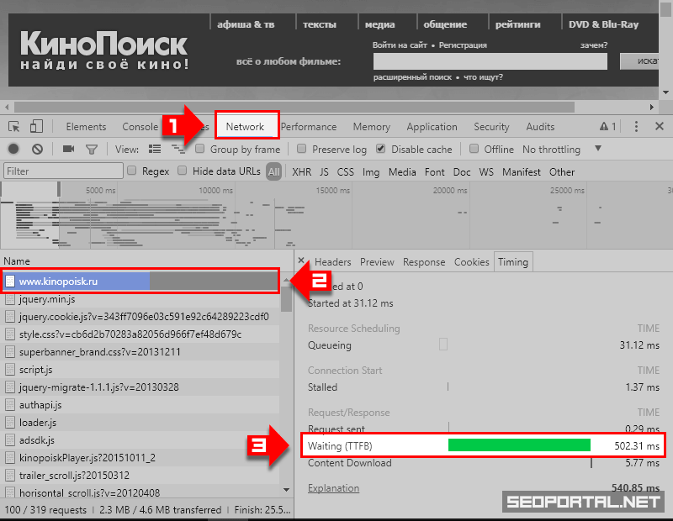Check the Hide data URLs checkbox
Viewport: 673px width, 521px height.
pyautogui.click(x=183, y=171)
